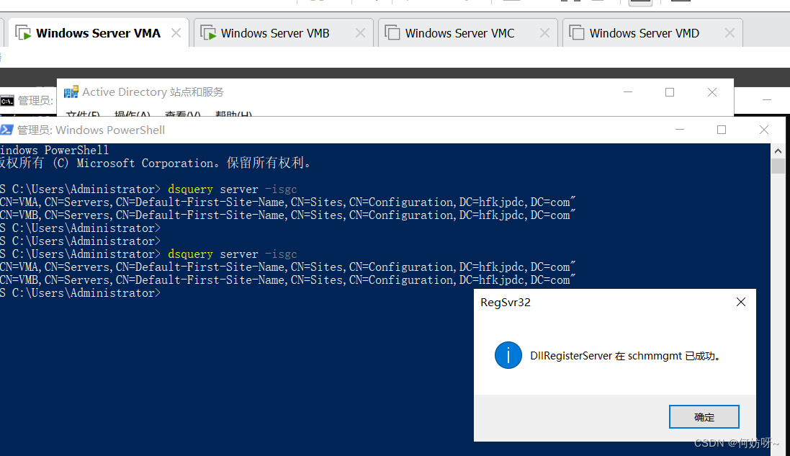
Task: Click the last CN=VMB output line
Action: (x=287, y=280)
